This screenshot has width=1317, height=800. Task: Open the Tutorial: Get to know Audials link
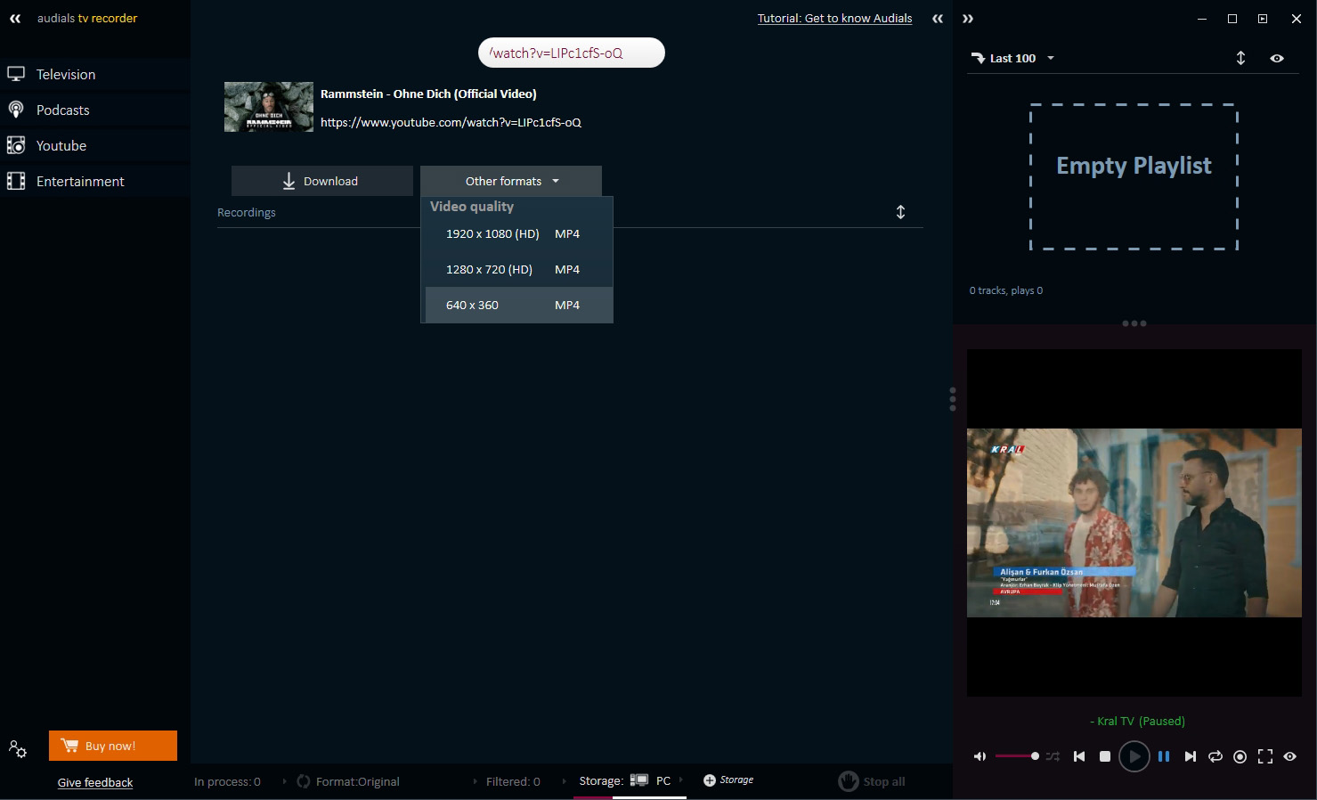point(834,18)
